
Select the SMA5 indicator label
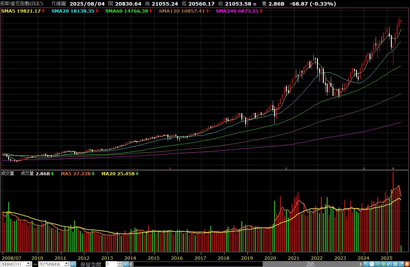(21, 11)
